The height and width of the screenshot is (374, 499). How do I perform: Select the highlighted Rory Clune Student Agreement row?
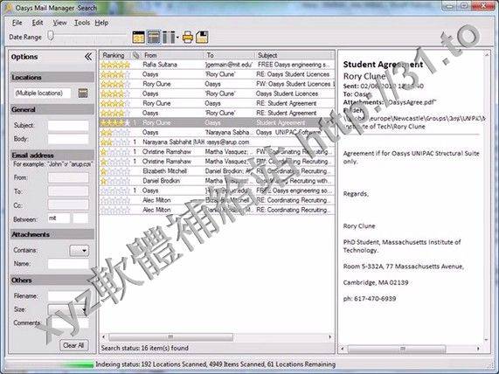pyautogui.click(x=217, y=122)
